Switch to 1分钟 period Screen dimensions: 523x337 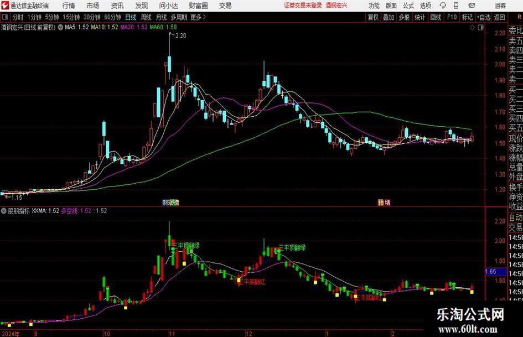(34, 17)
